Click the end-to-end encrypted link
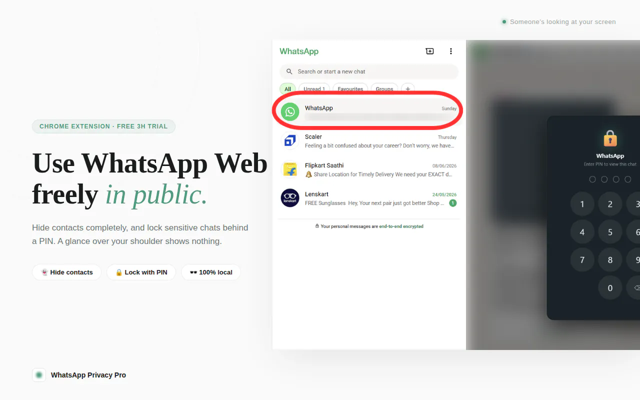640x400 pixels. tap(401, 226)
